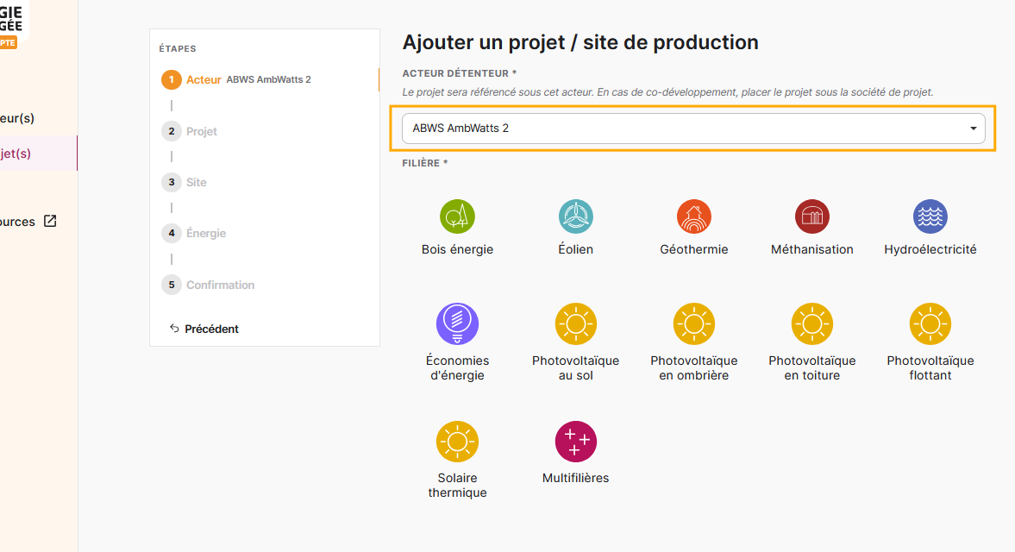Pick Photovoltaïque au sol sun icon
Image resolution: width=1015 pixels, height=552 pixels.
click(x=575, y=323)
